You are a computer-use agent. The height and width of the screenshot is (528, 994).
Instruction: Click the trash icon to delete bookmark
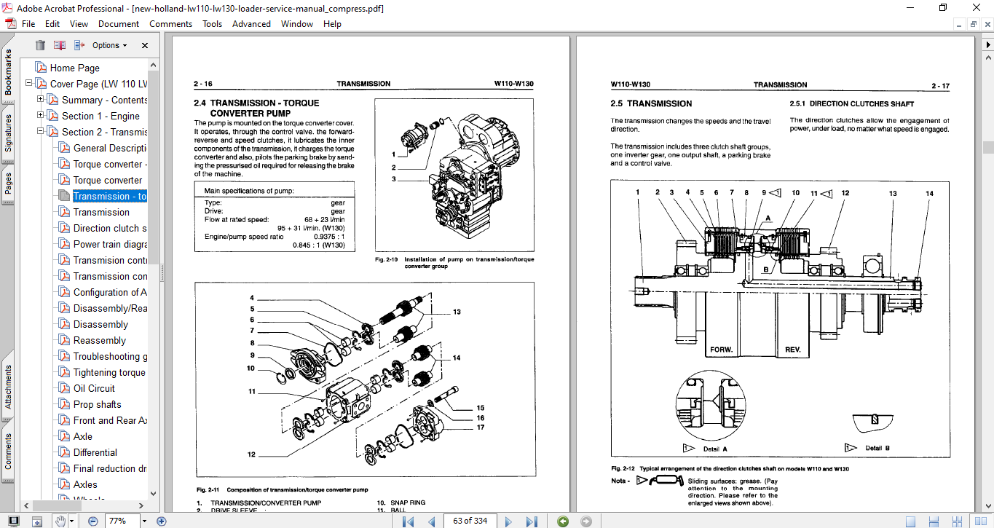(41, 45)
